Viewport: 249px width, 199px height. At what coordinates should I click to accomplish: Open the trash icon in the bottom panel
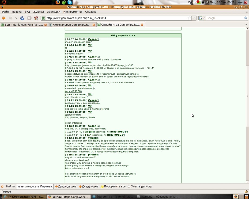246,197
